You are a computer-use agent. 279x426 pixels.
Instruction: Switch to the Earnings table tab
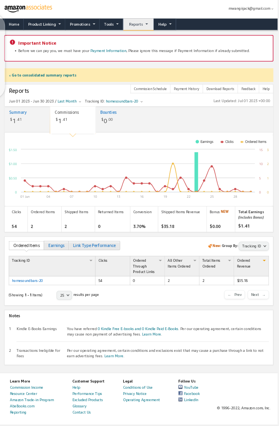coord(57,245)
